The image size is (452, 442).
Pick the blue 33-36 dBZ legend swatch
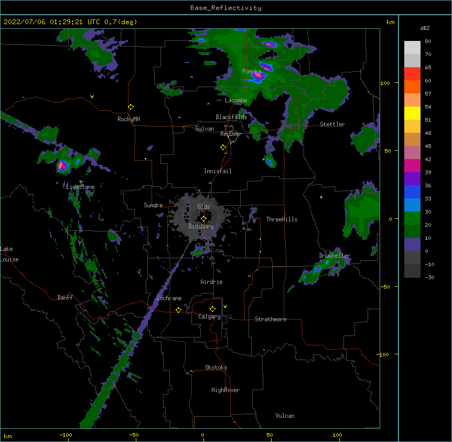click(x=412, y=192)
